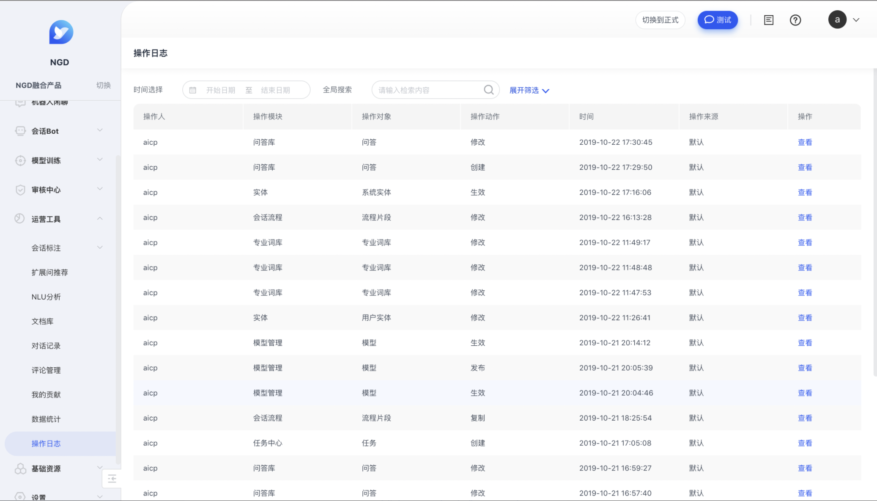Click the 切换到正式 button
Viewport: 877px width, 501px height.
click(660, 20)
